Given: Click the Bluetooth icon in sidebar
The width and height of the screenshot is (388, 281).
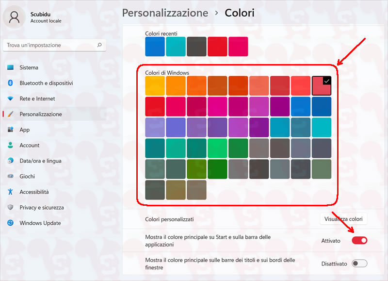Looking at the screenshot, I should click(x=10, y=83).
